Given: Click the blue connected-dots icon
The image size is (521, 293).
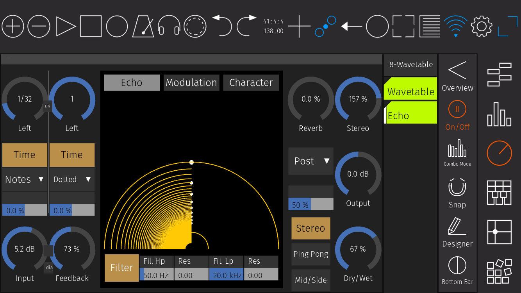Looking at the screenshot, I should 325,26.
